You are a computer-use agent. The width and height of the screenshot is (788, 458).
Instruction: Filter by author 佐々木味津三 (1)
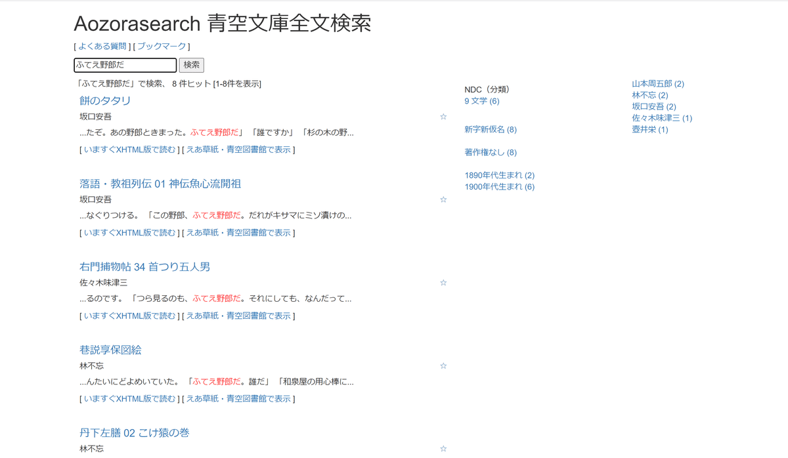(x=662, y=118)
